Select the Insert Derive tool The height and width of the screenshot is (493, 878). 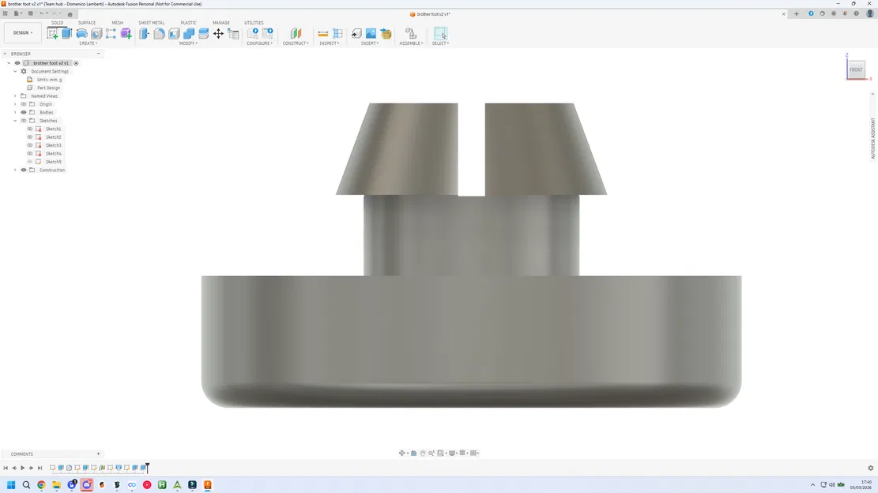click(x=356, y=34)
